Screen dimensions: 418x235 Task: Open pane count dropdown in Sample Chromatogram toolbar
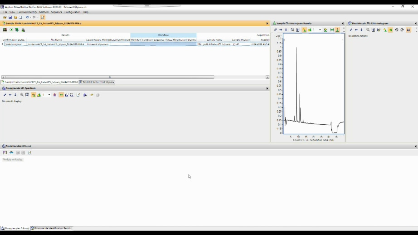point(320,30)
